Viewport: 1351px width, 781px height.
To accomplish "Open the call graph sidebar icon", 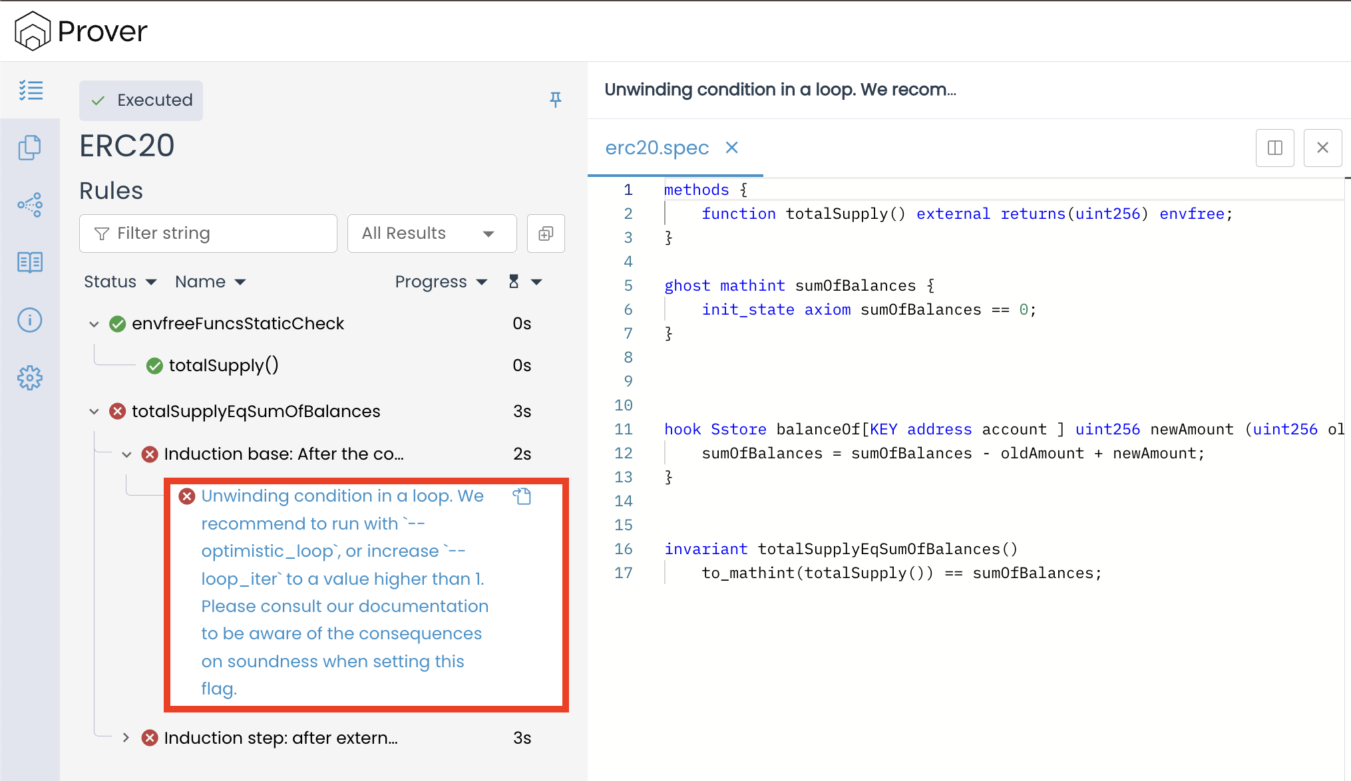I will [x=30, y=205].
